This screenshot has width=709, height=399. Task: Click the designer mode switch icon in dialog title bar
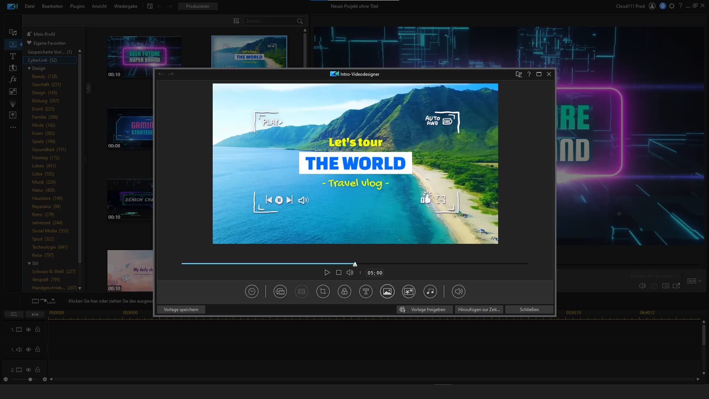pos(519,74)
